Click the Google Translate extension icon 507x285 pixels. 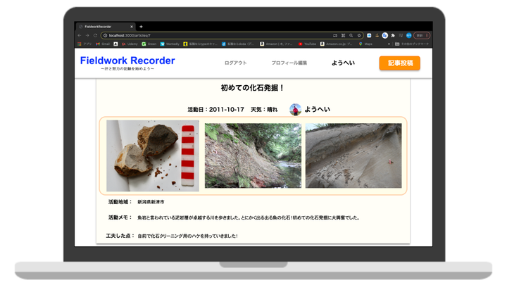384,36
